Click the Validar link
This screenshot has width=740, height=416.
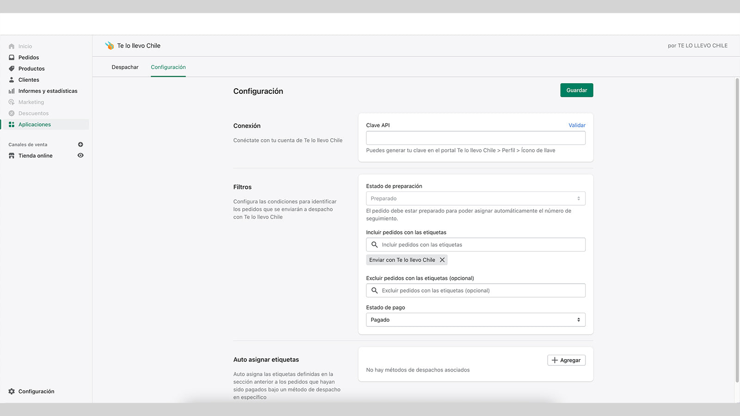tap(577, 125)
